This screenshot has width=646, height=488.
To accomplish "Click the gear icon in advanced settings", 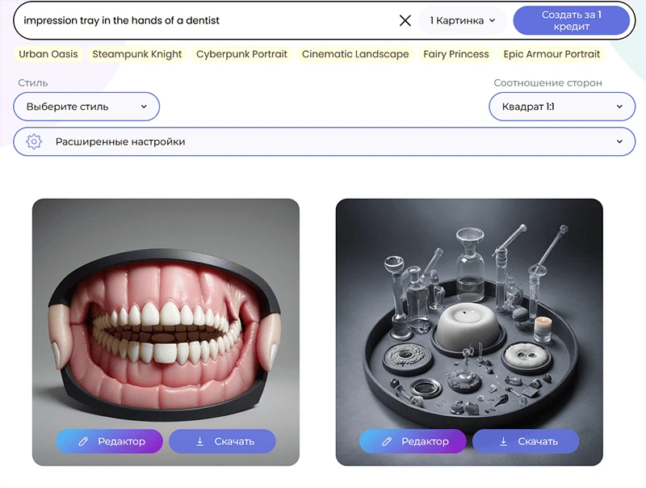I will [34, 141].
